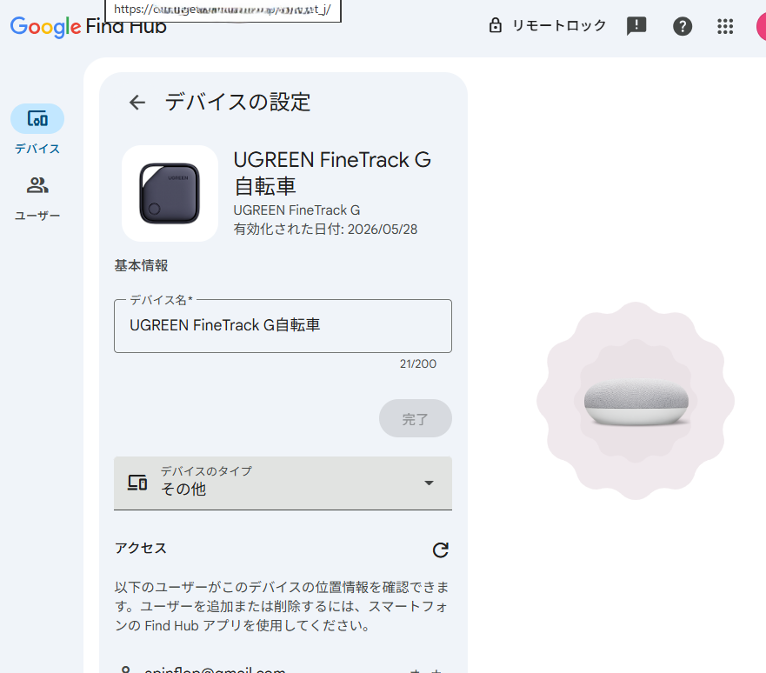
Task: Click the 21/200 character counter
Action: (x=417, y=363)
